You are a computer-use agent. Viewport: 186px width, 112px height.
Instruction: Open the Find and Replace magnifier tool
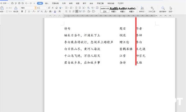pyautogui.click(x=163, y=8)
